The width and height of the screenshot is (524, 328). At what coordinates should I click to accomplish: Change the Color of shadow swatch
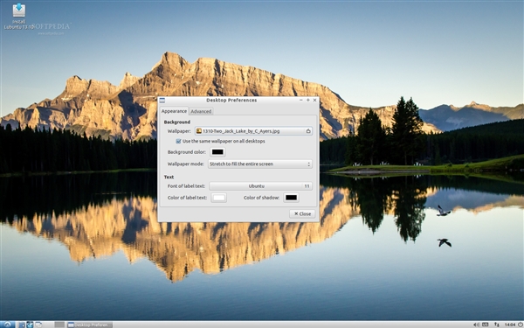pos(291,198)
